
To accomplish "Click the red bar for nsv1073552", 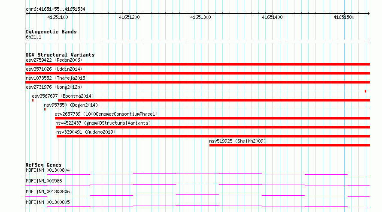I will click(197, 82).
